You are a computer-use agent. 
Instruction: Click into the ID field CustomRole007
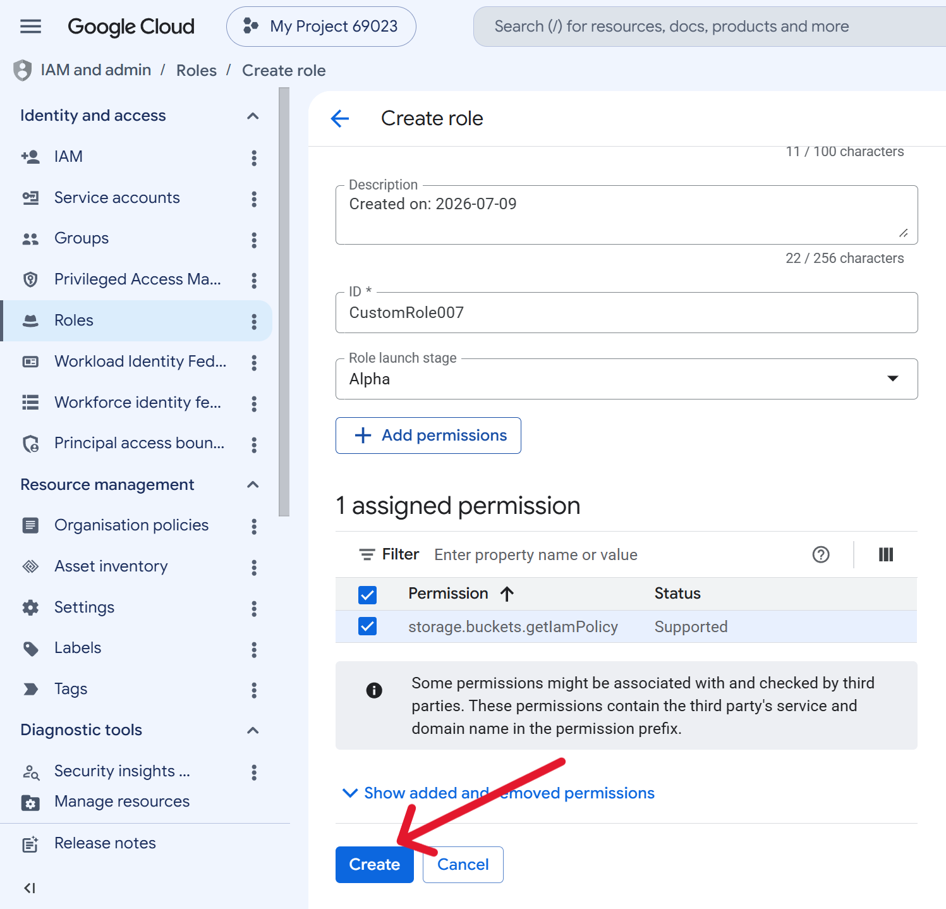[x=626, y=312]
